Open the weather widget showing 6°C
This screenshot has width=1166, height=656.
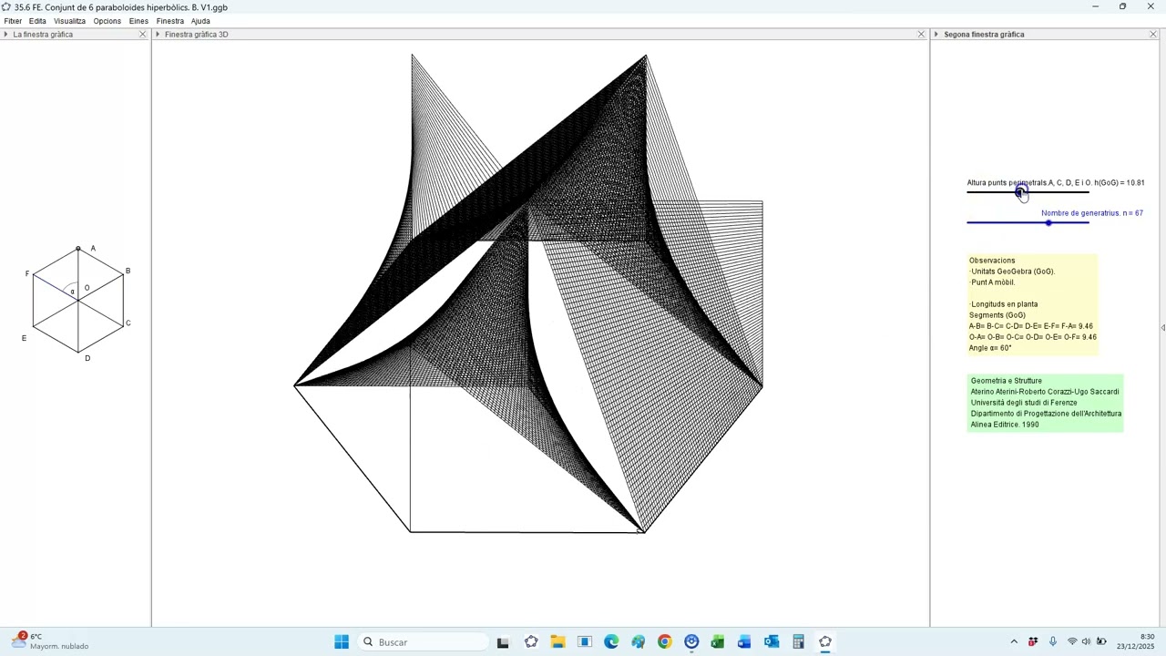point(50,641)
